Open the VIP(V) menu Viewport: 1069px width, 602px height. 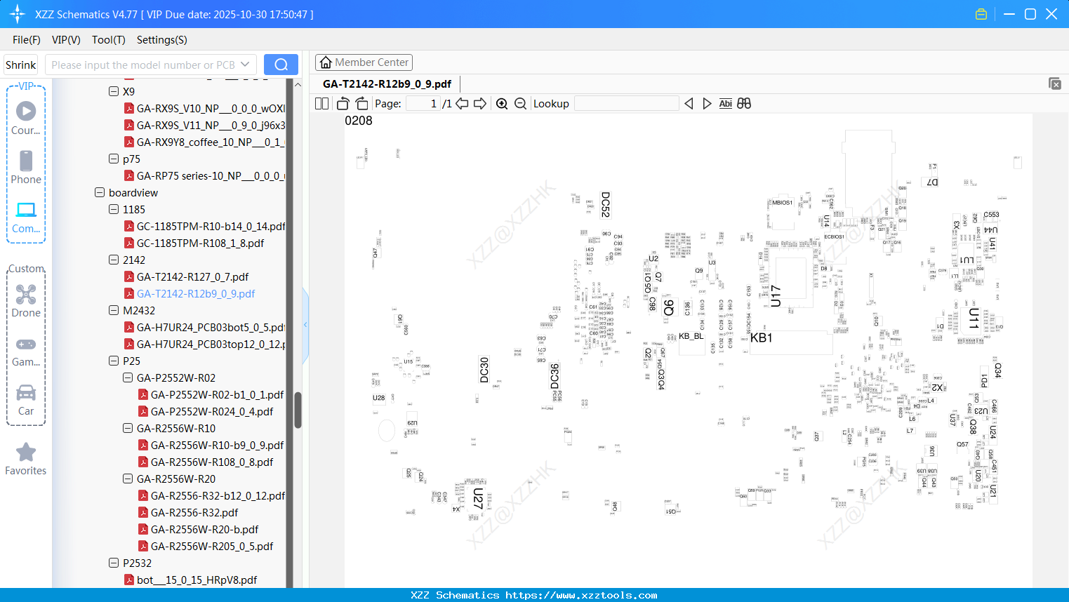point(66,40)
